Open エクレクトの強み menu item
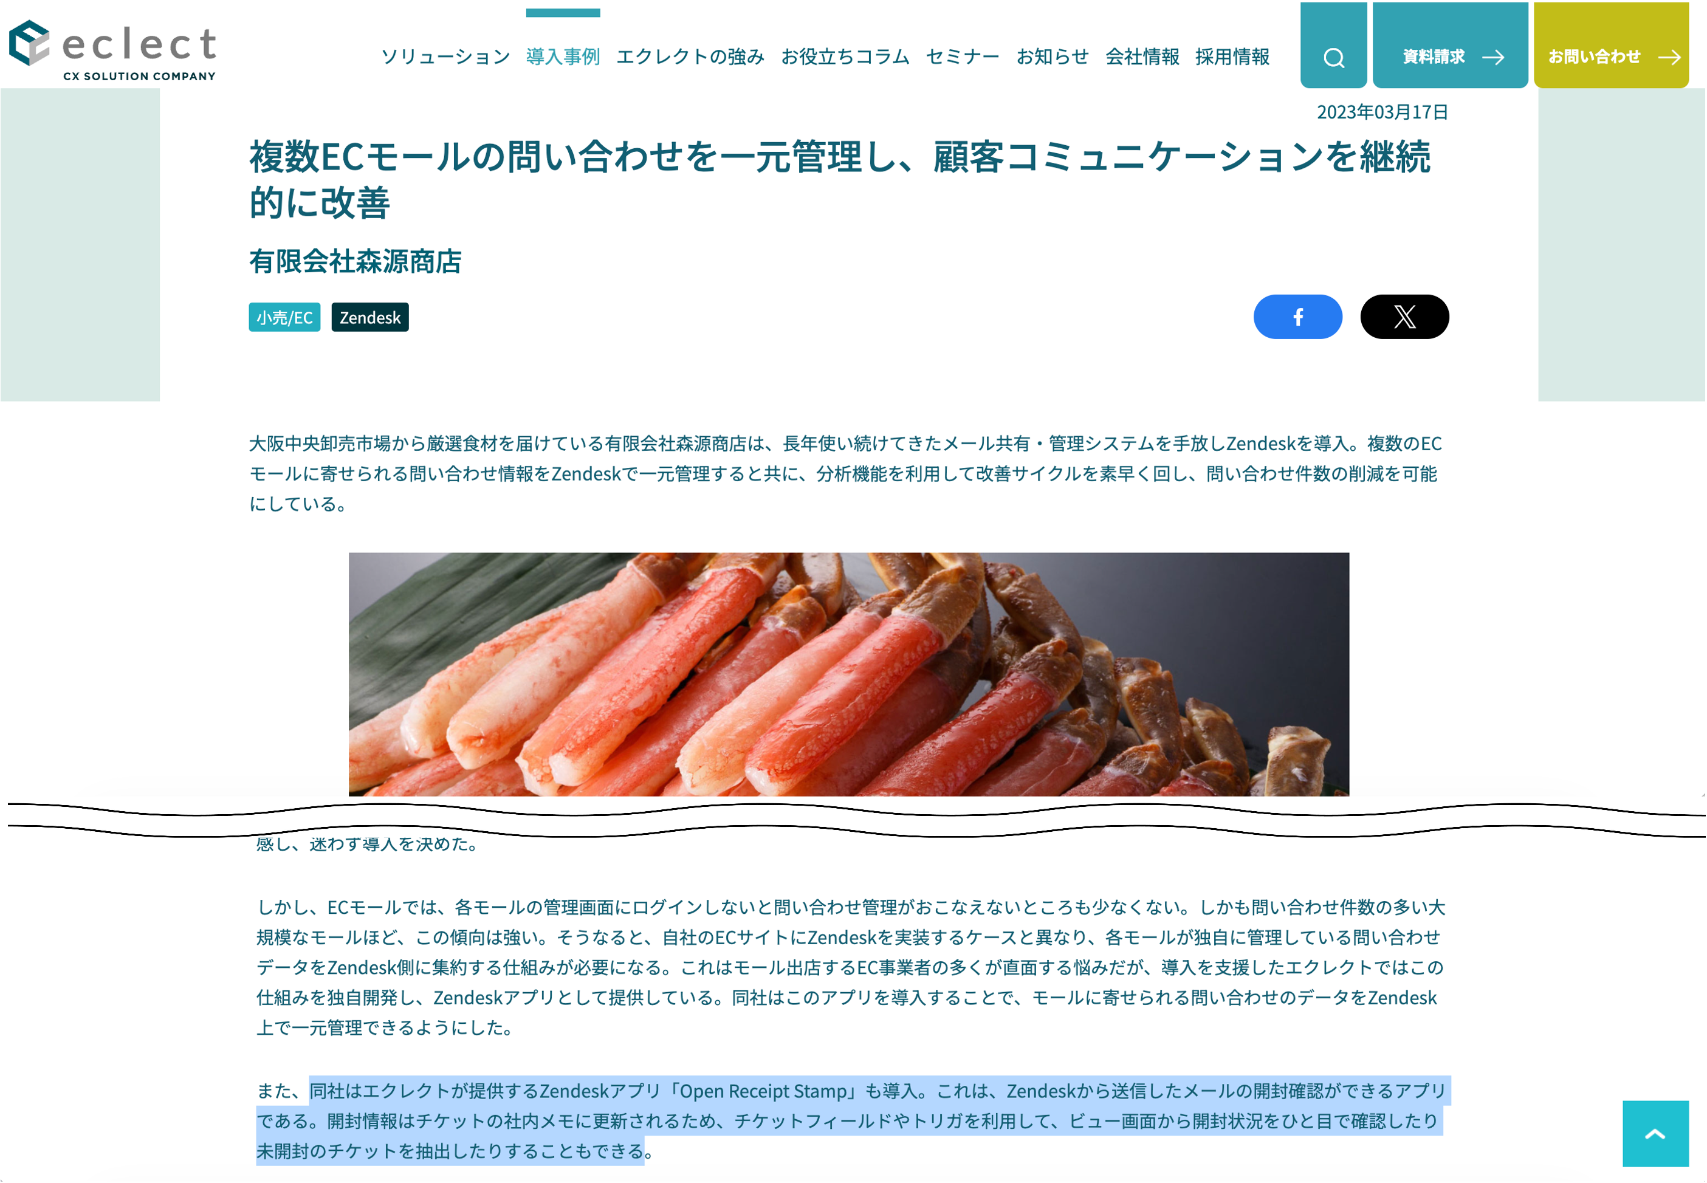Image resolution: width=1707 pixels, height=1183 pixels. click(x=690, y=57)
